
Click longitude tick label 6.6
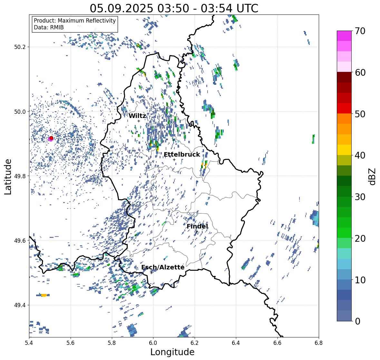click(x=278, y=343)
